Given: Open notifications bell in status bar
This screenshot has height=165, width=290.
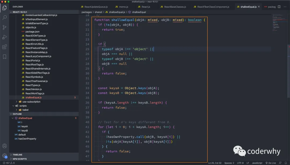Looking at the screenshot, I should pyautogui.click(x=286, y=163).
